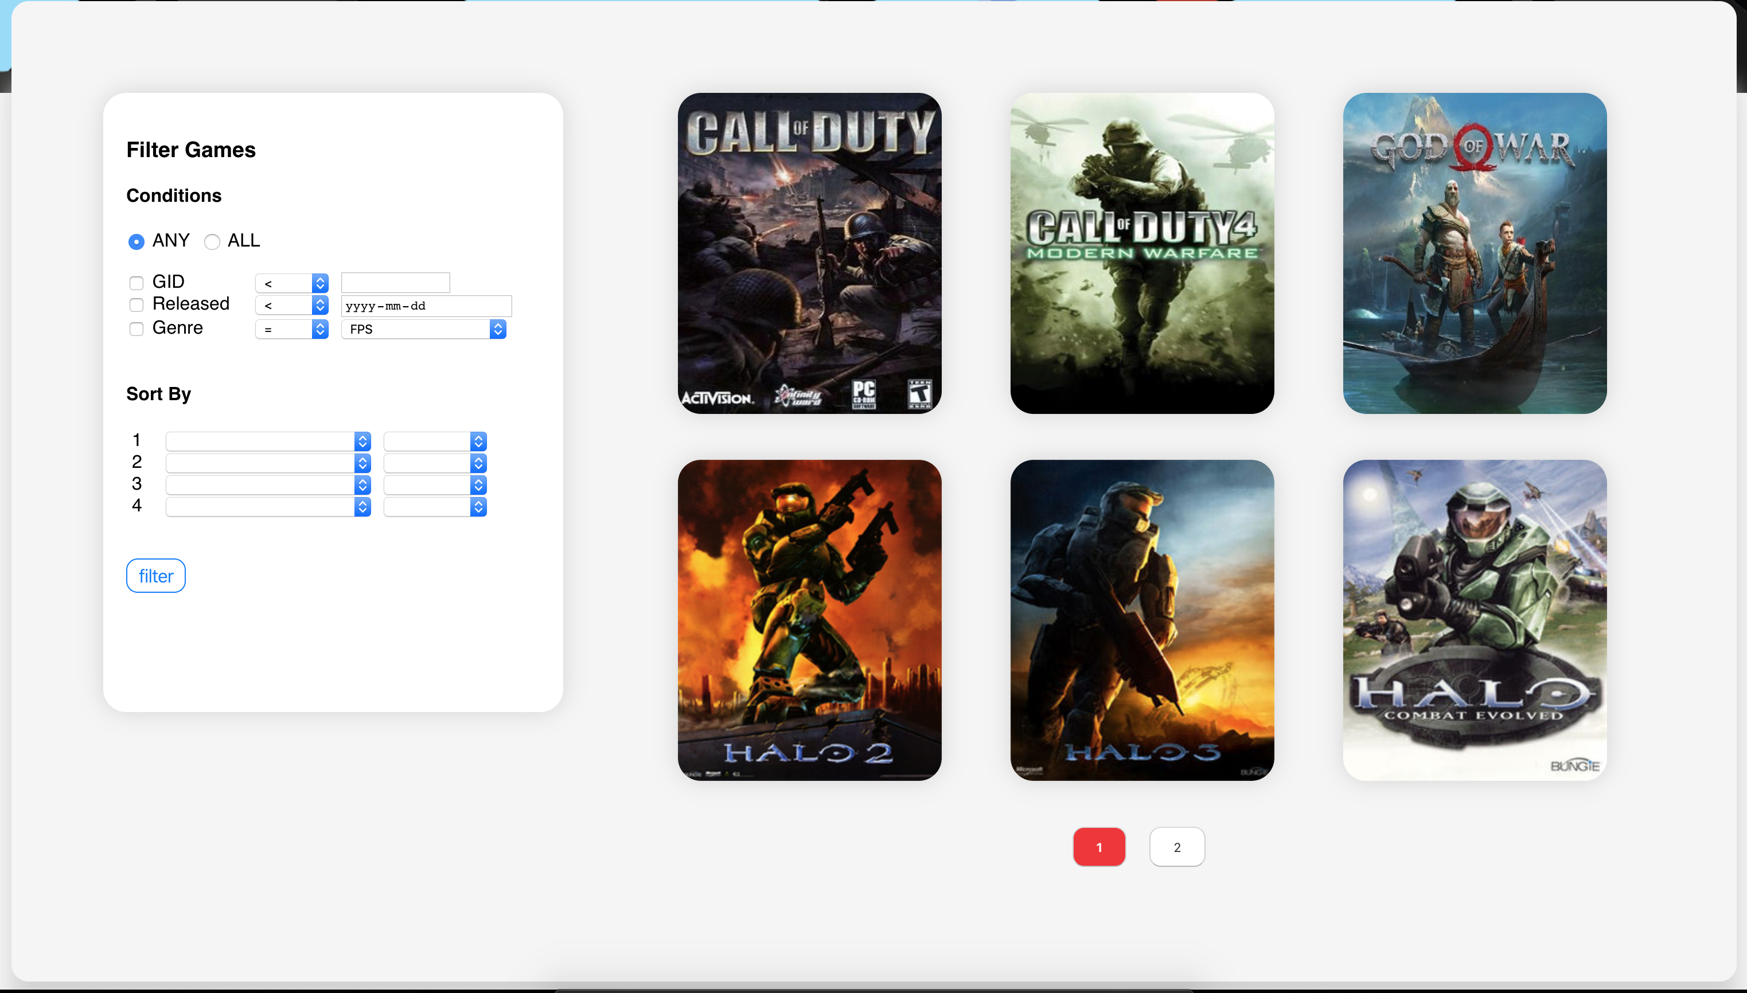Open the Halo Combat Evolved cover
The width and height of the screenshot is (1747, 993).
coord(1475,620)
